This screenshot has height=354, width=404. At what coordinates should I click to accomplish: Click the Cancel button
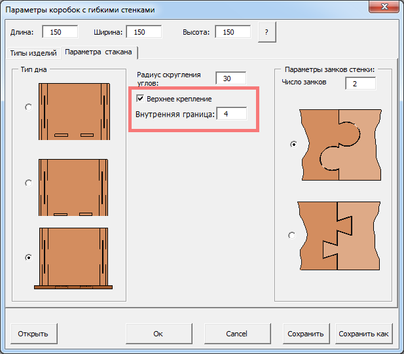click(x=237, y=334)
